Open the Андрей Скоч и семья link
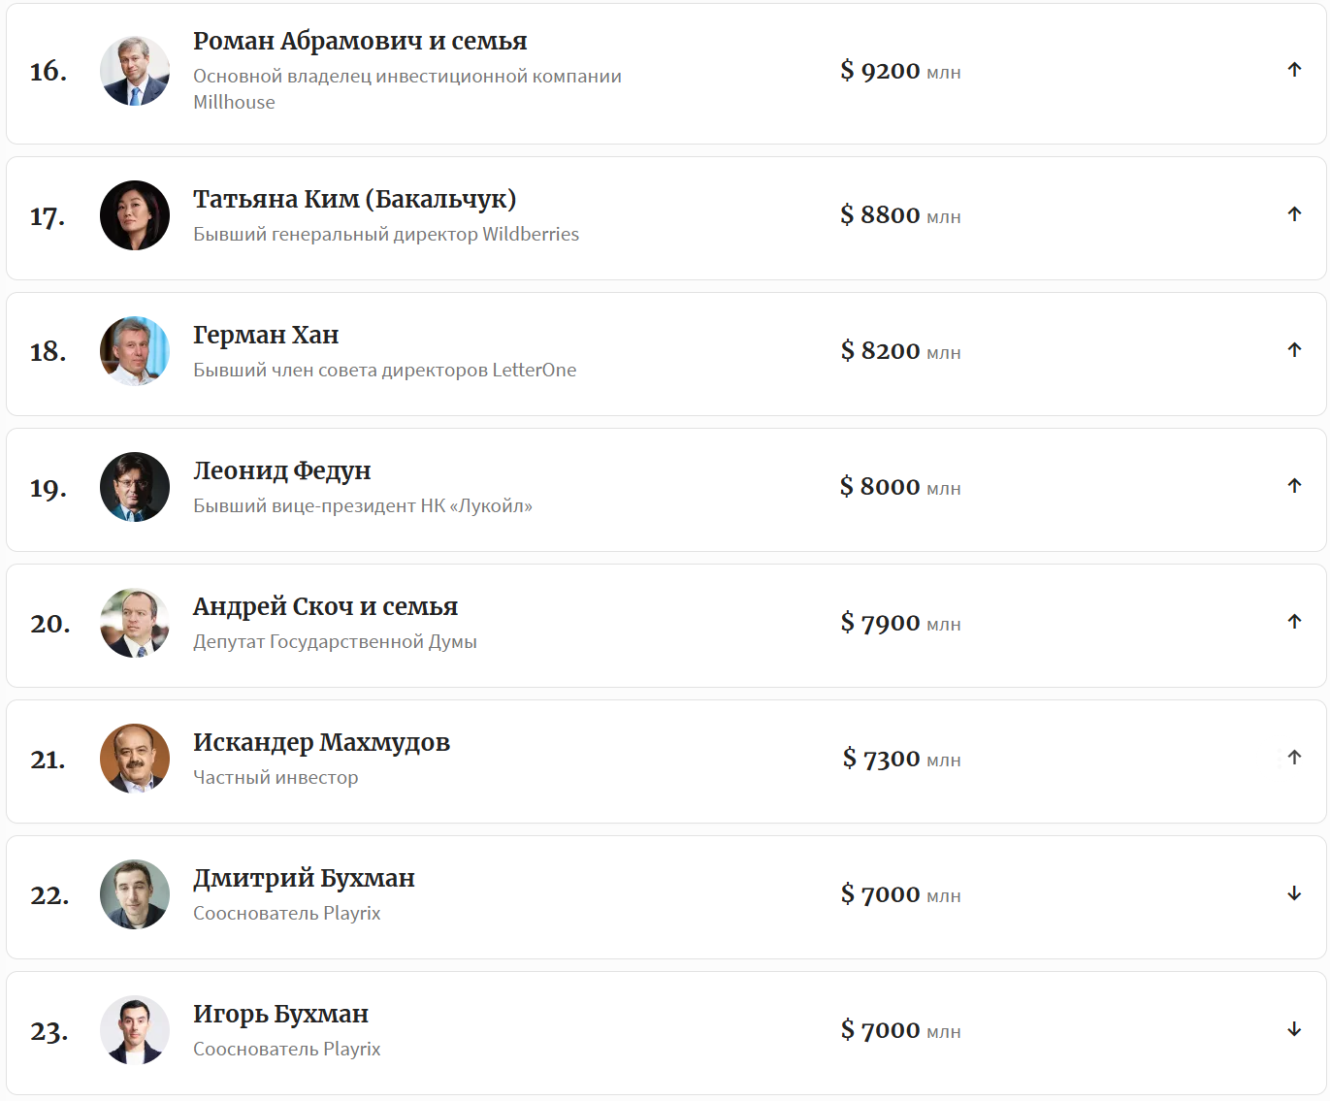 325,606
